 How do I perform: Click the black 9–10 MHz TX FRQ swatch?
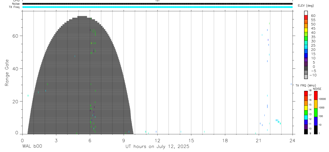[306, 132]
